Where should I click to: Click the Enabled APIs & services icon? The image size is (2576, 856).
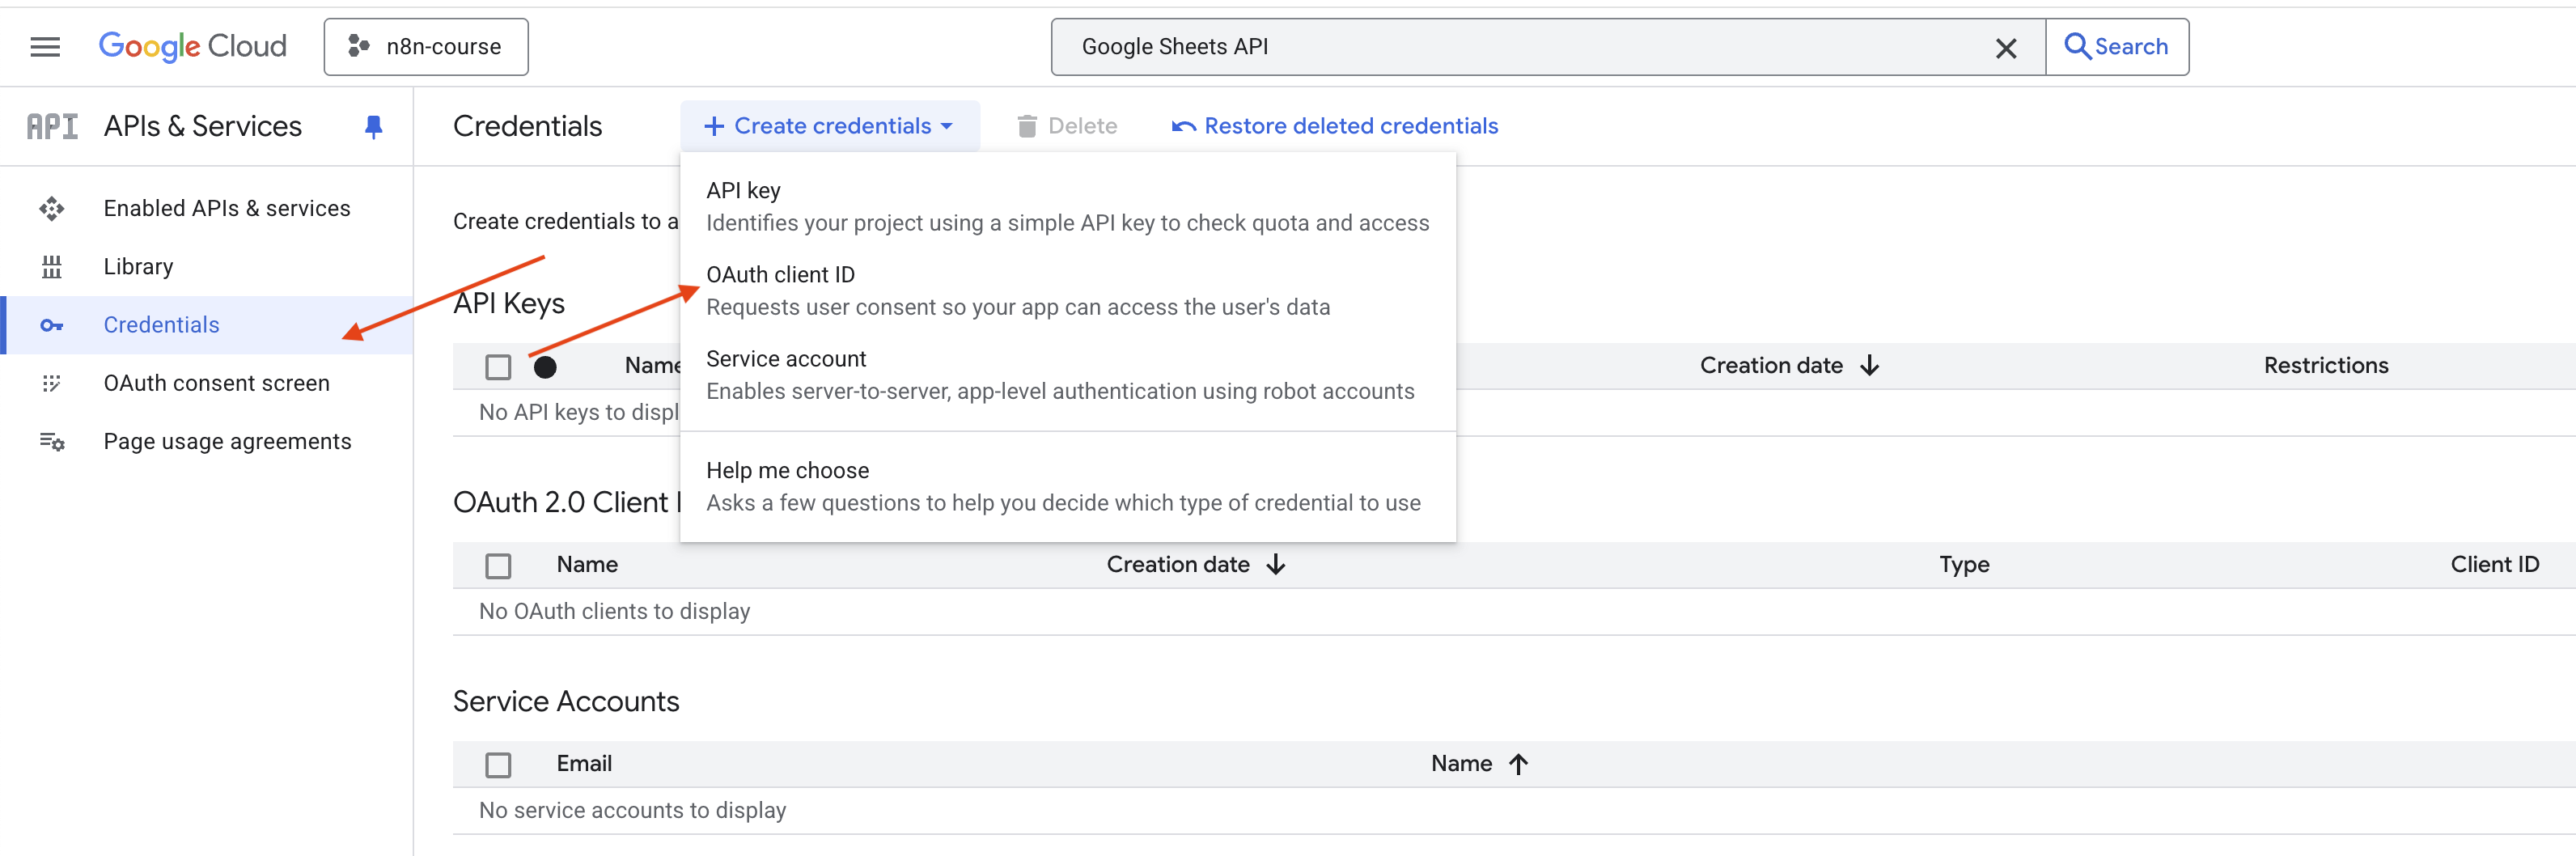point(51,208)
